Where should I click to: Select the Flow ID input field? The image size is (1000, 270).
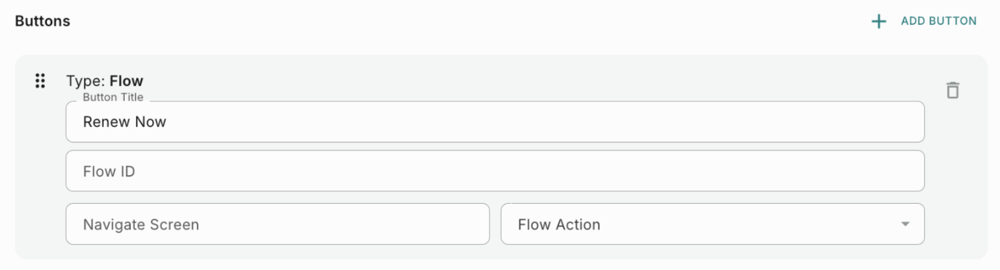coord(495,171)
